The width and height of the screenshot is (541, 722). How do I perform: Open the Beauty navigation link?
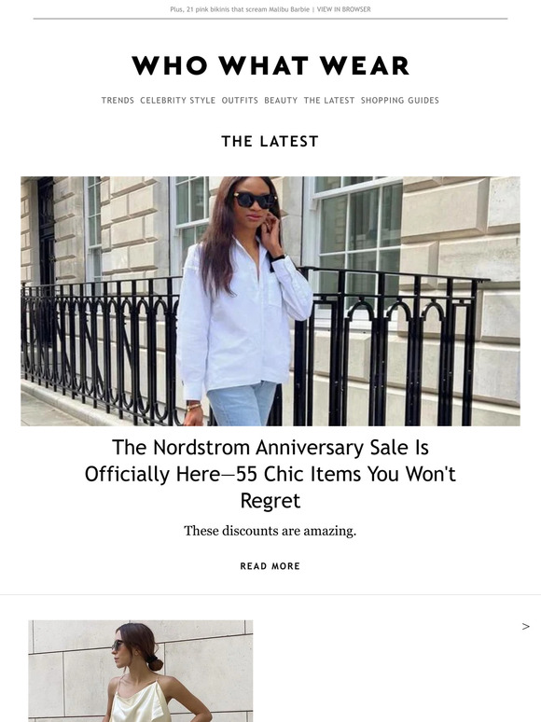[x=281, y=101]
